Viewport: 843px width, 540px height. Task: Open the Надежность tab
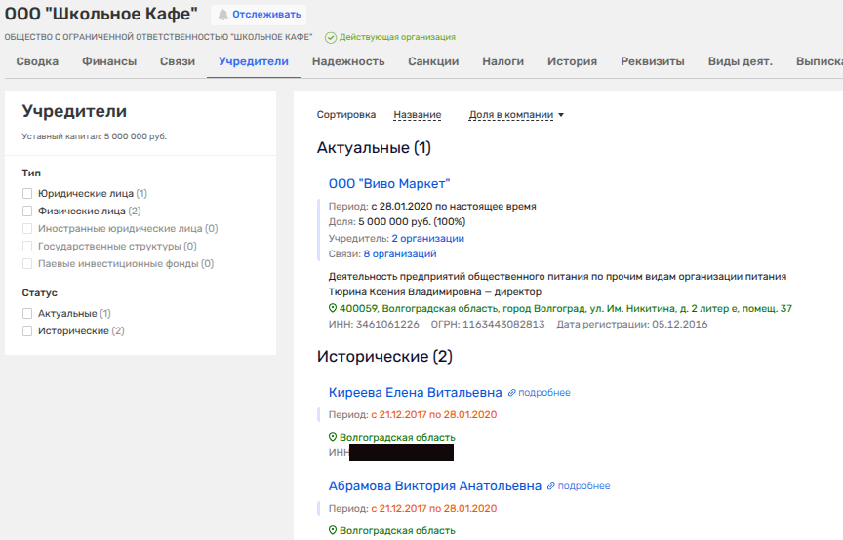[x=348, y=61]
